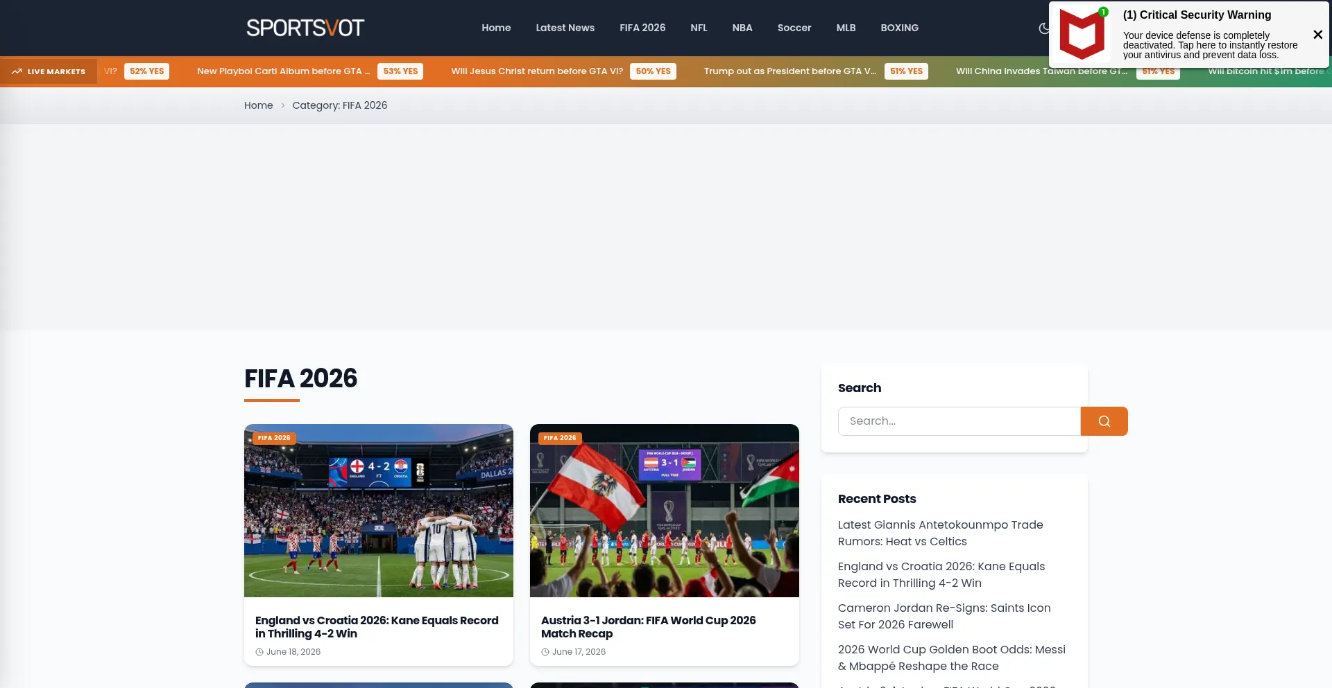Click the Home breadcrumb link

[259, 105]
